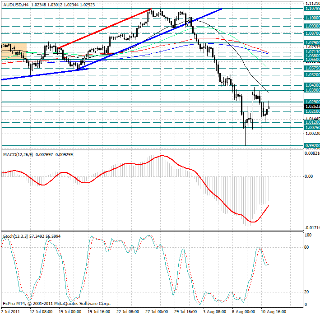Click the 12 Jul 08:00 time axis label
Image resolution: width=320 pixels, height=315 pixels.
coord(40,311)
